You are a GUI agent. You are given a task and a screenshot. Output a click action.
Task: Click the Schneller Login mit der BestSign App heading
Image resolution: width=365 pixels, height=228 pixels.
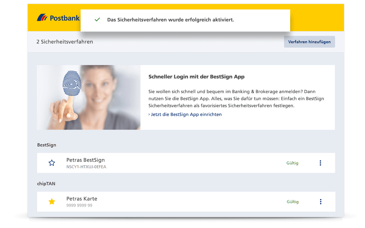[x=196, y=77]
